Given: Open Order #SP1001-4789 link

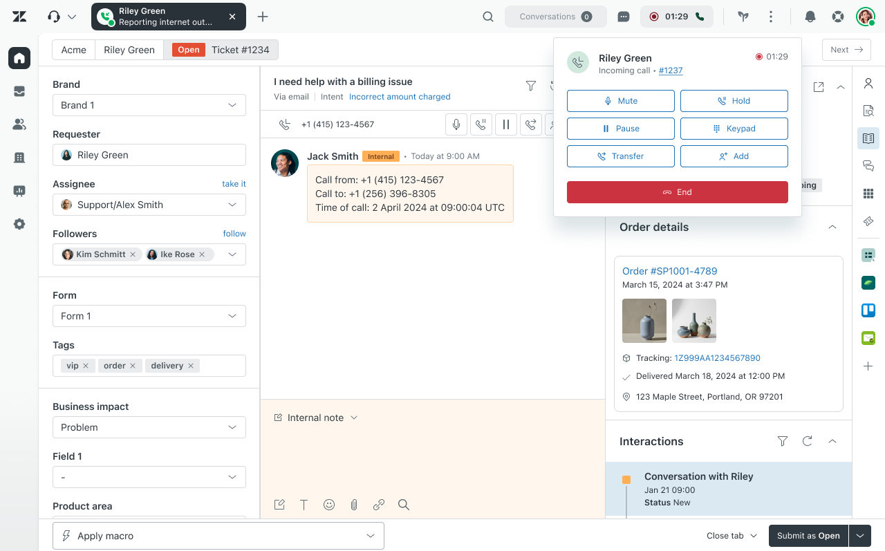Looking at the screenshot, I should 669,270.
